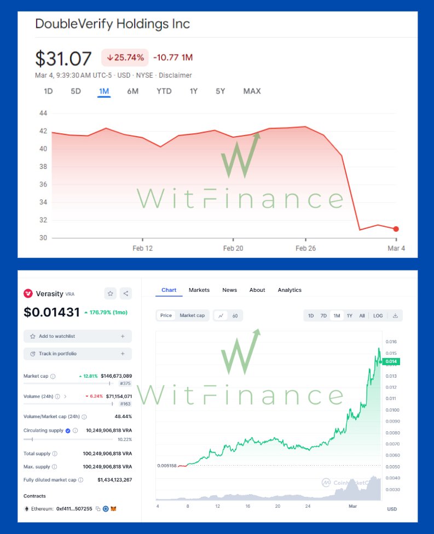Click circulating supply progress bar
This screenshot has width=434, height=534.
pyautogui.click(x=68, y=439)
